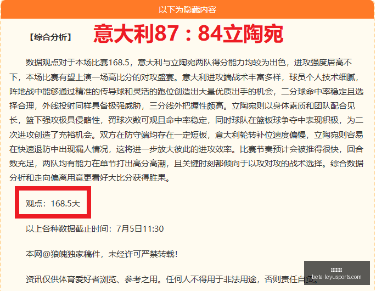Click the data cutoff line 以上各种数据截止时间：7月5日11:30

95,228
